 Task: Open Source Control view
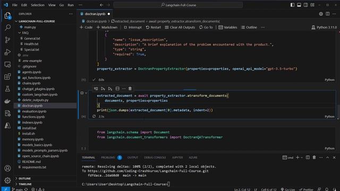(x=7, y=40)
